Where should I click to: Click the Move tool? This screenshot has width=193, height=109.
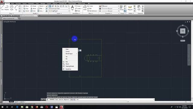(26, 6)
